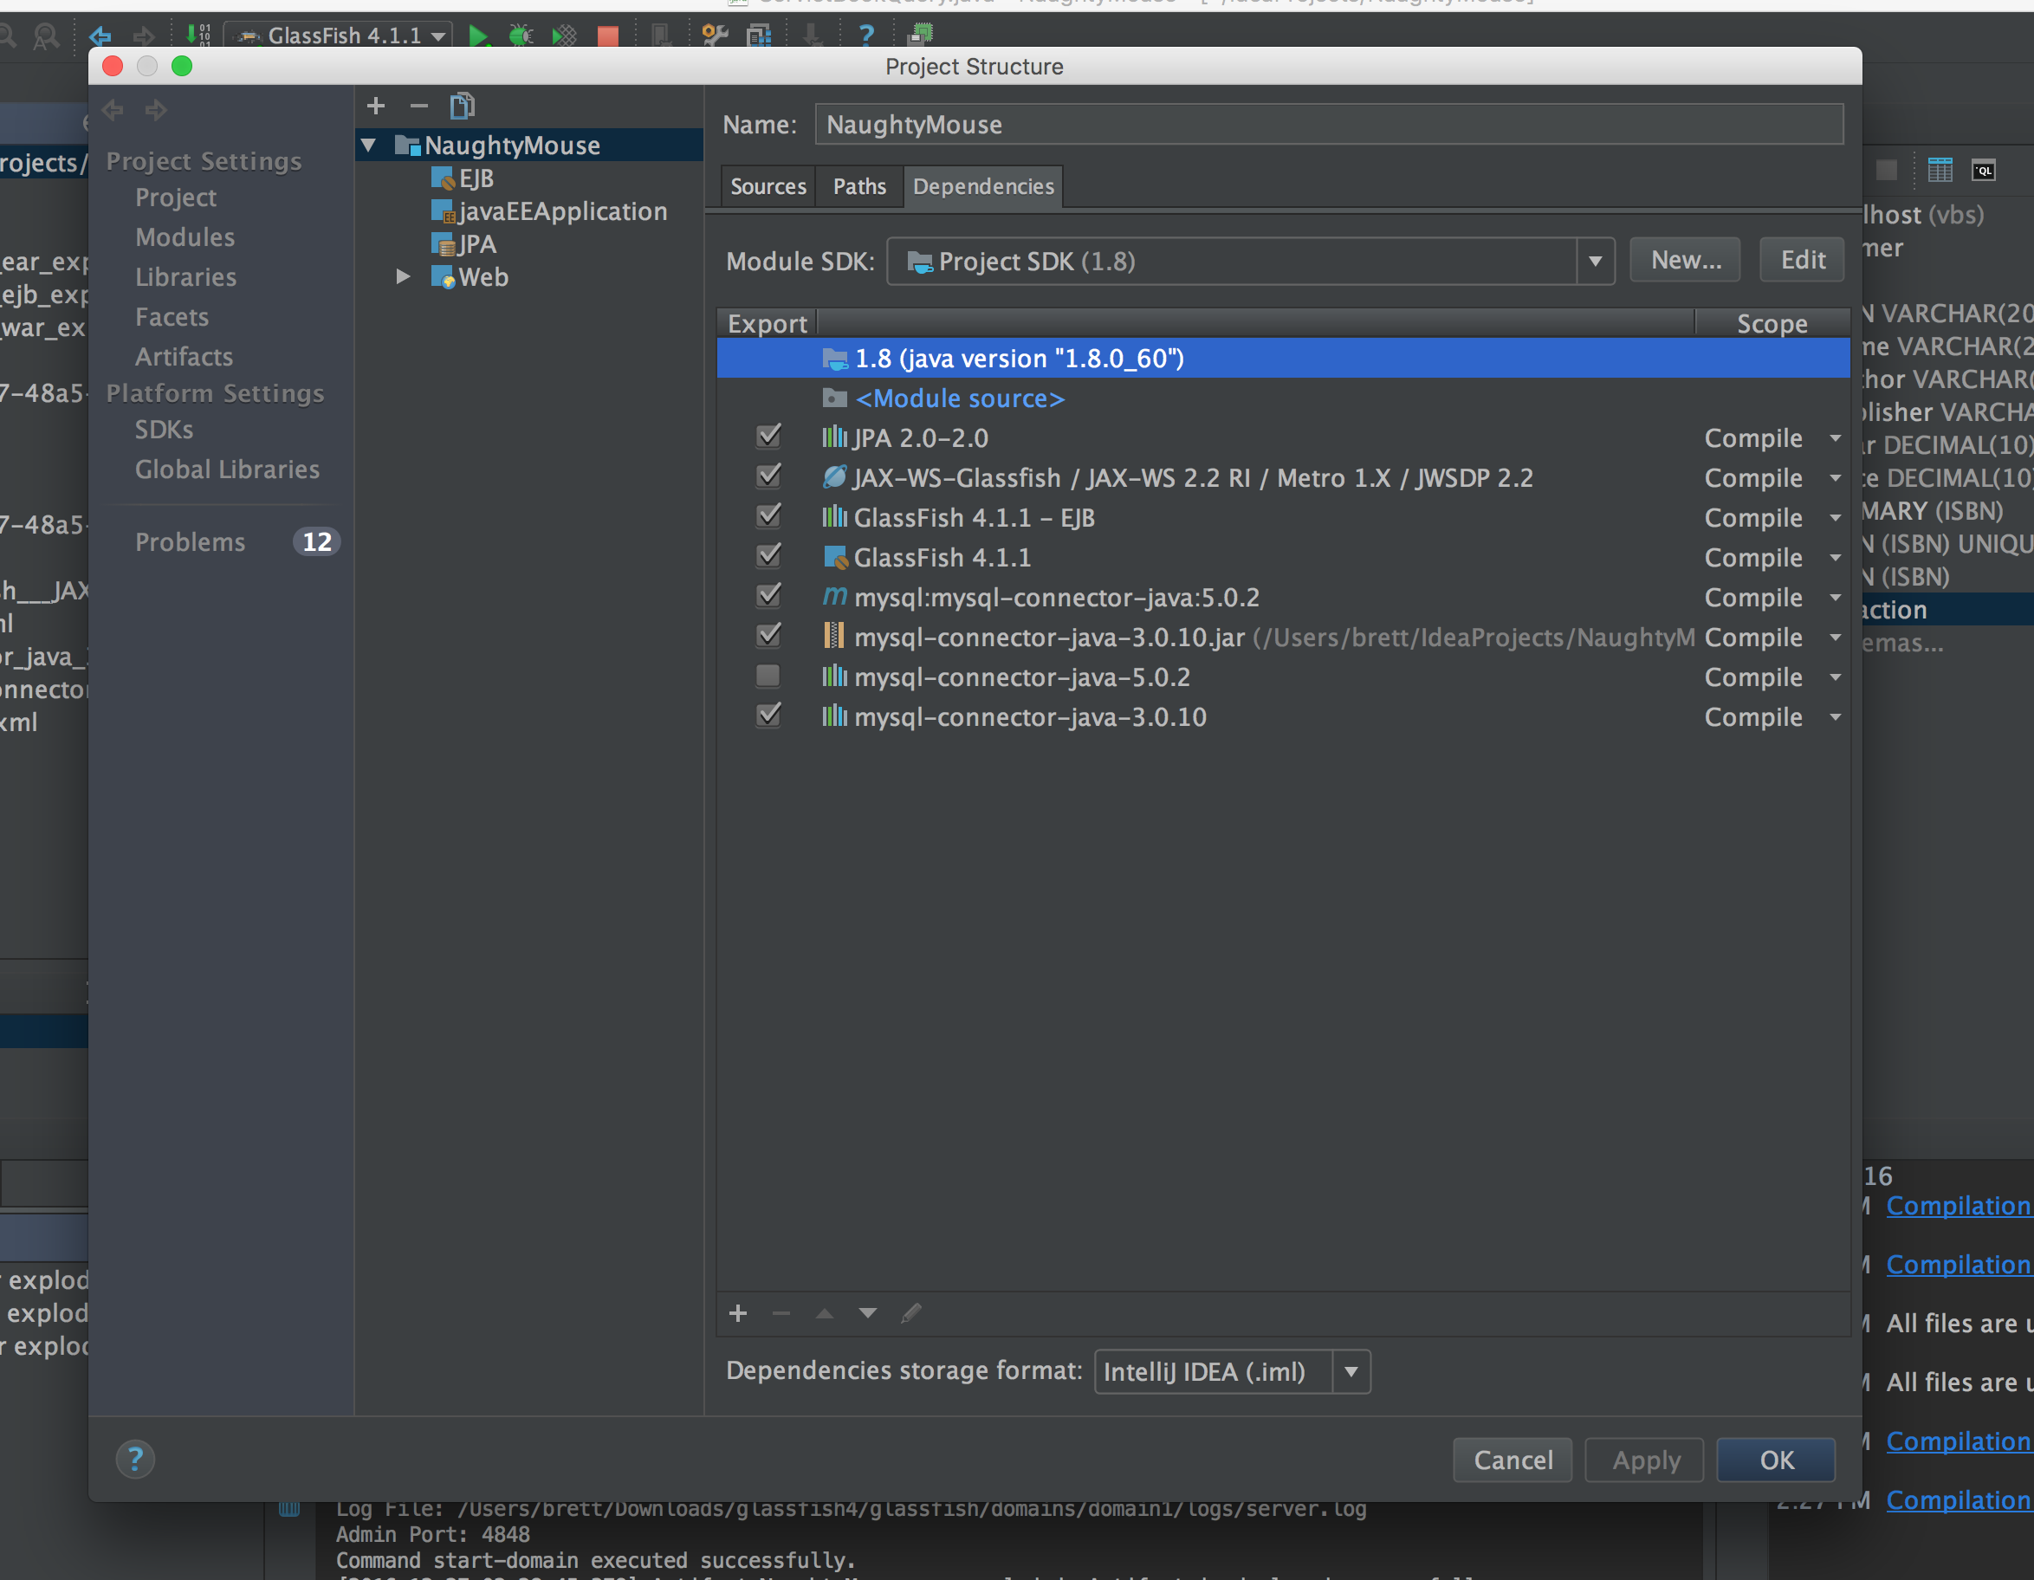
Task: Toggle export for JPA 2.0-2.0
Action: click(768, 436)
